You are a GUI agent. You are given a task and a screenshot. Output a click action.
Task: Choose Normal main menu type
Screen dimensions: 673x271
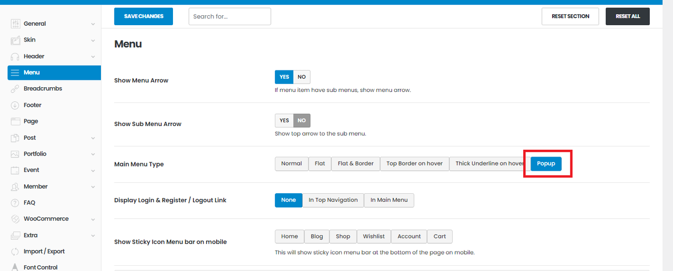(291, 164)
